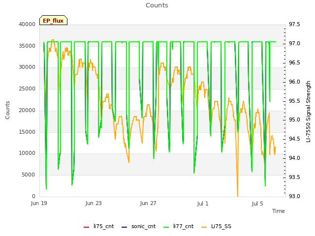
Task: Click the 35000 left axis value
Action: [x=27, y=46]
